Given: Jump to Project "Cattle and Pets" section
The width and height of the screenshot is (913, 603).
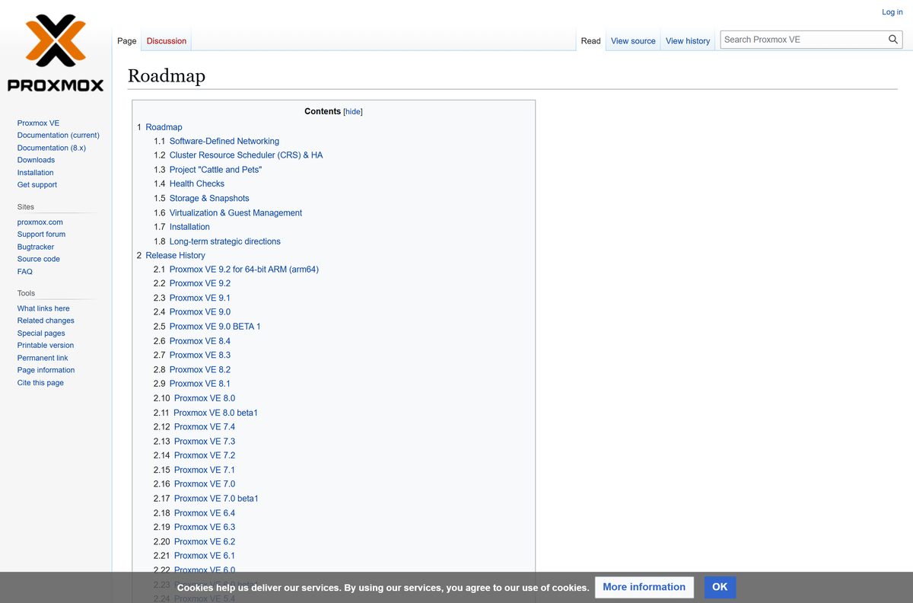Looking at the screenshot, I should (215, 170).
